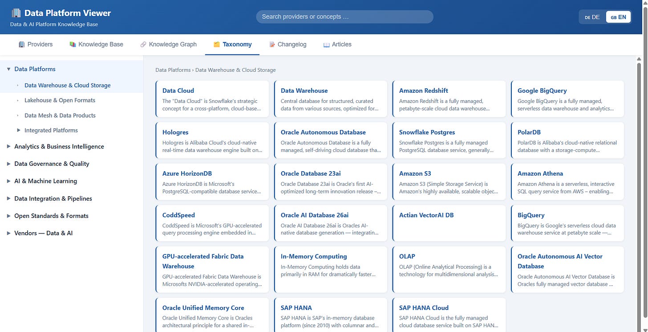This screenshot has width=648, height=332.
Task: Expand the Data Integration & Pipelines arrow
Action: pyautogui.click(x=8, y=198)
